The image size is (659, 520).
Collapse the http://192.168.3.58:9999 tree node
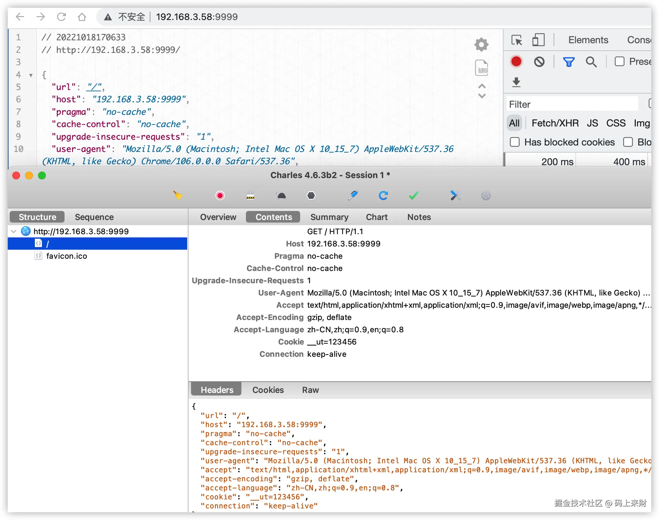point(13,231)
